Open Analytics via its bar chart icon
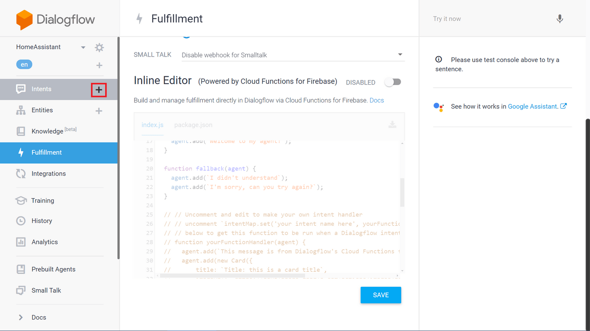This screenshot has height=331, width=590. (21, 242)
